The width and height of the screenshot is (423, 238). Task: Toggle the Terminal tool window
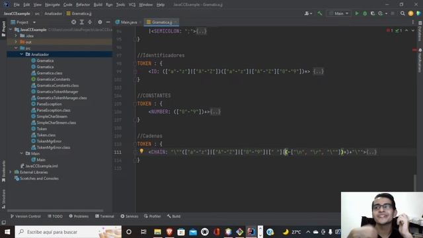pyautogui.click(x=104, y=216)
